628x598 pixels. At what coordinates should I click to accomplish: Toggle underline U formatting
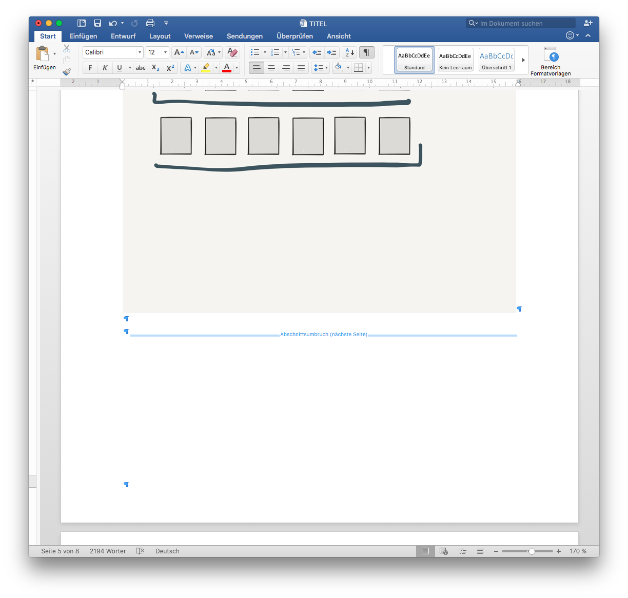tap(120, 68)
